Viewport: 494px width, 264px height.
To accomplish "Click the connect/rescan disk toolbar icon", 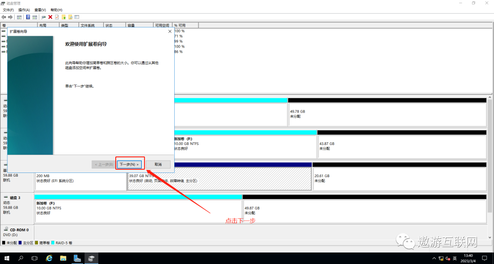I will point(43,17).
